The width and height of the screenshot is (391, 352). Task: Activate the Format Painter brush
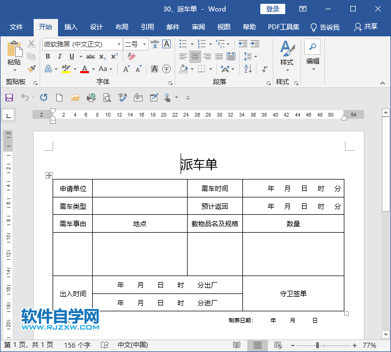[x=31, y=68]
